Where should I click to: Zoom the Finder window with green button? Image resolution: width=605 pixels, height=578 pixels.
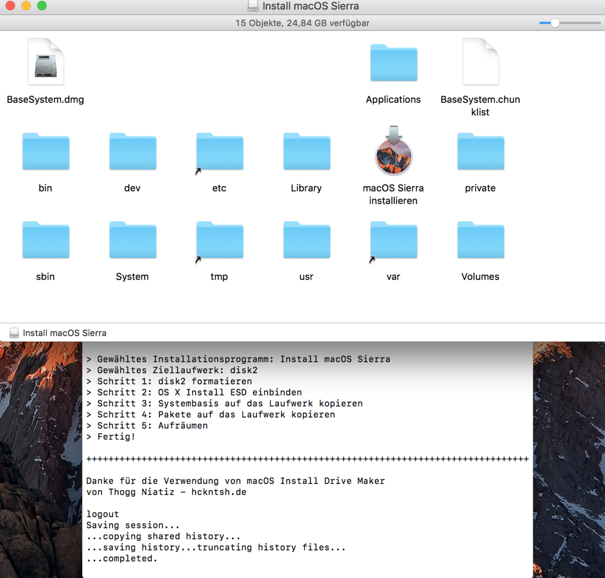click(x=42, y=6)
